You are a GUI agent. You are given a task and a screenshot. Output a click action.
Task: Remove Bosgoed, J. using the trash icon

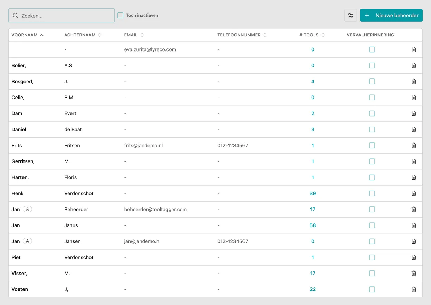pos(414,82)
